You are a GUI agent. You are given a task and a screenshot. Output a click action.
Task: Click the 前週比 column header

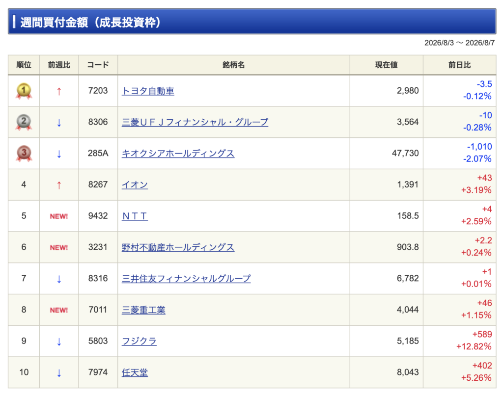point(59,65)
